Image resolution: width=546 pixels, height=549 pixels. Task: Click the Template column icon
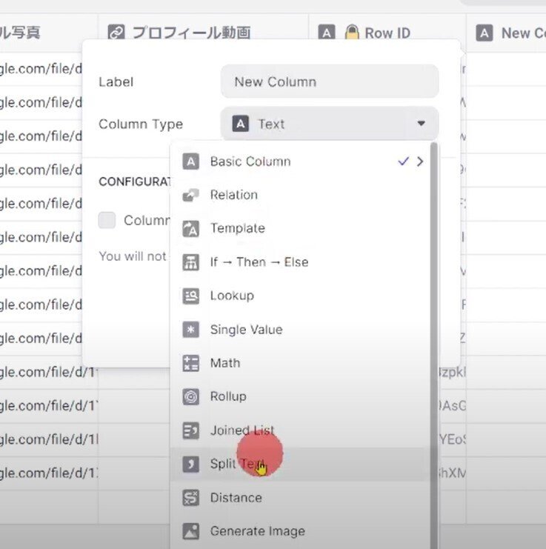(190, 229)
